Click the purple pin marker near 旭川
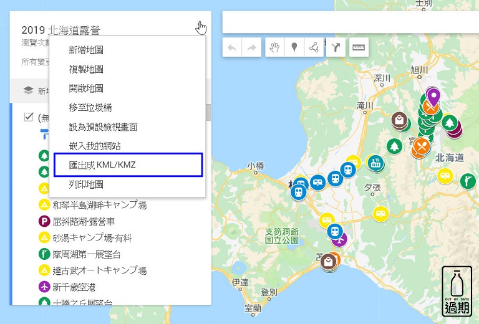This screenshot has height=324, width=479. pyautogui.click(x=433, y=97)
